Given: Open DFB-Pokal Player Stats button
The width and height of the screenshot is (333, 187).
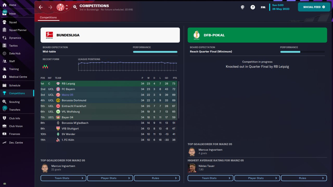Looking at the screenshot, I should (257, 178).
